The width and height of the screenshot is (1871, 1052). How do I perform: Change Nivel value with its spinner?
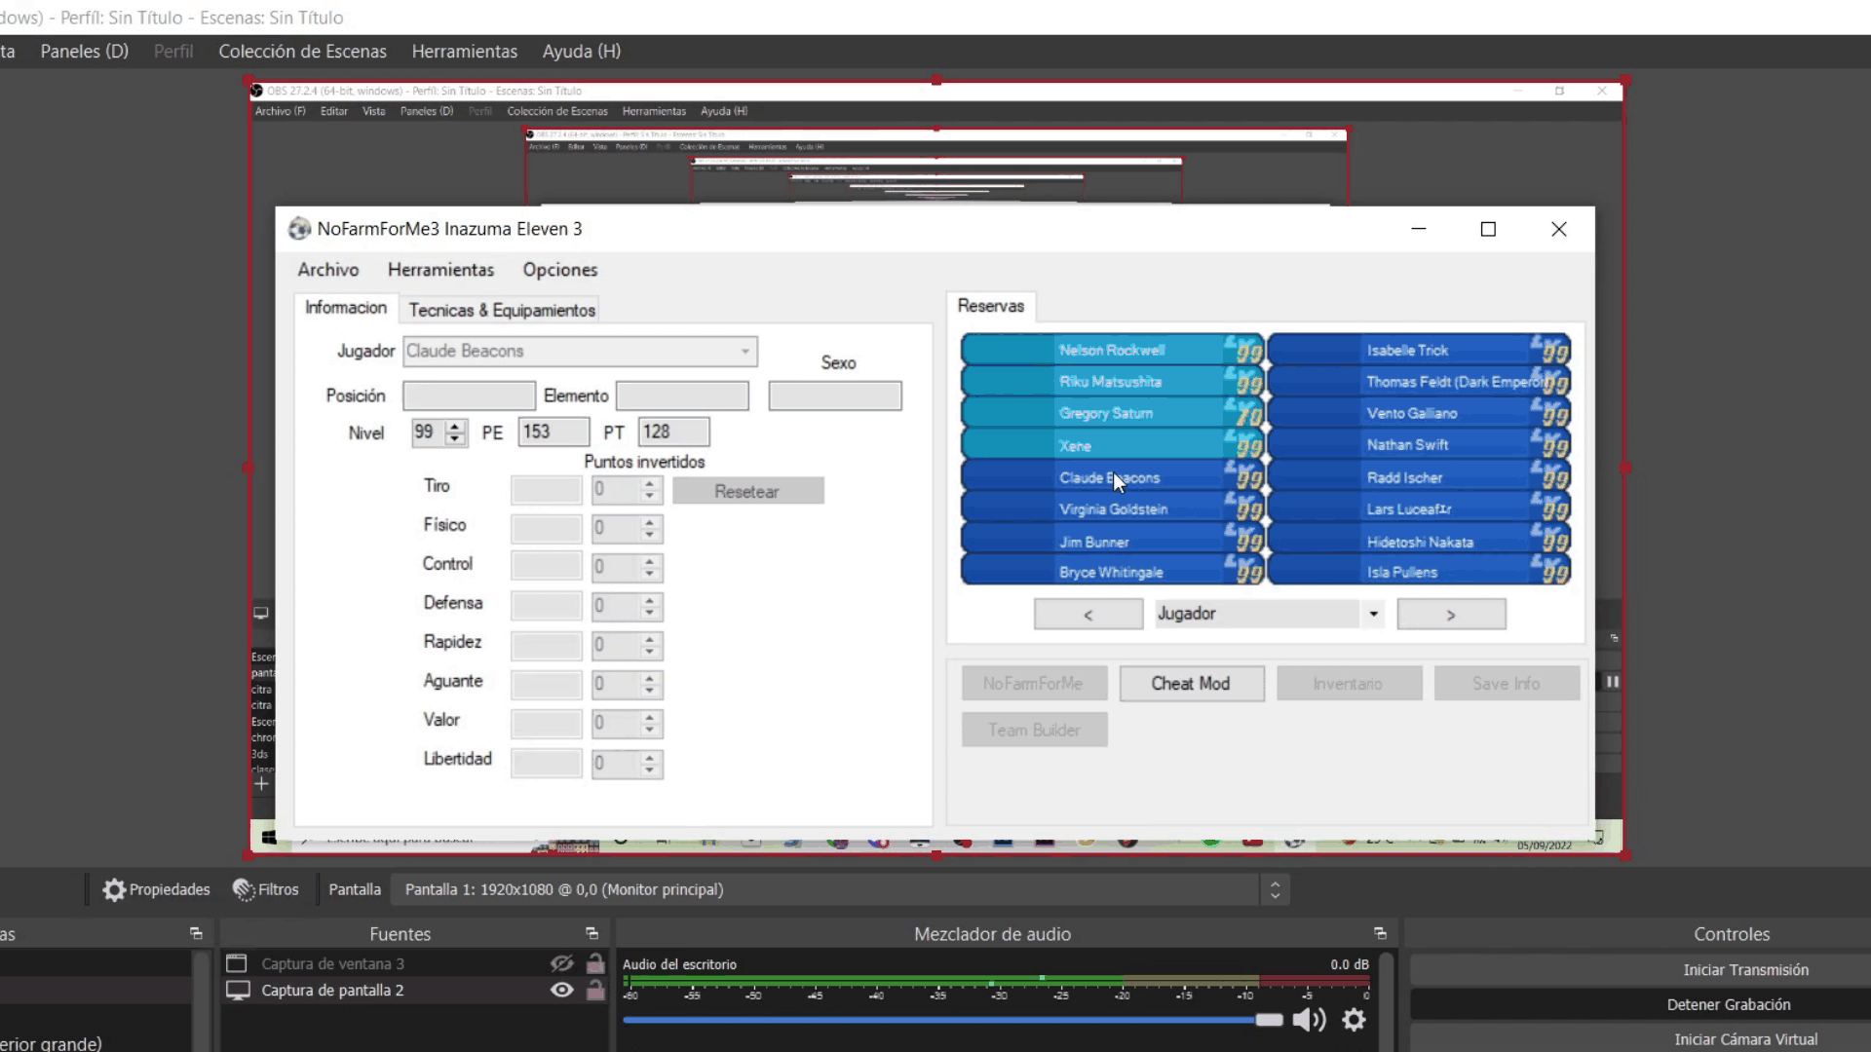coord(455,432)
